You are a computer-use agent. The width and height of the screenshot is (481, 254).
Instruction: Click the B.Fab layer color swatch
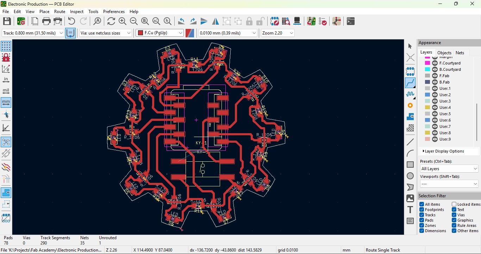coord(427,82)
